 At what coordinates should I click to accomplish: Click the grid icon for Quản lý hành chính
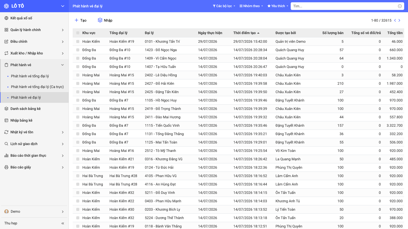coord(6,30)
